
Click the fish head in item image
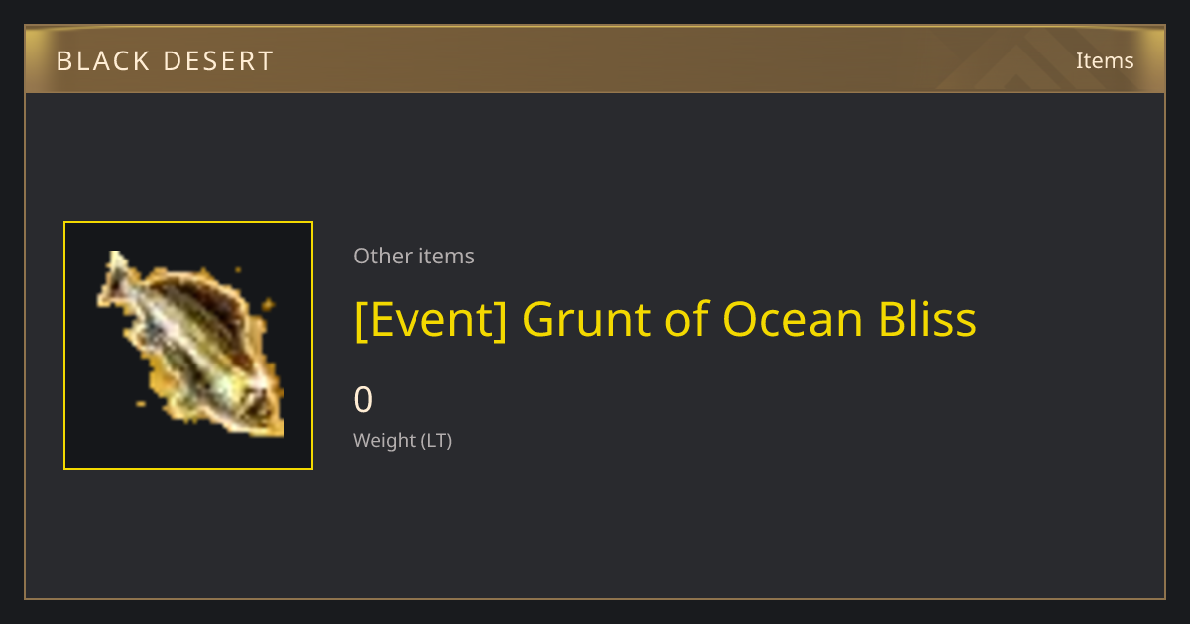coord(260,406)
